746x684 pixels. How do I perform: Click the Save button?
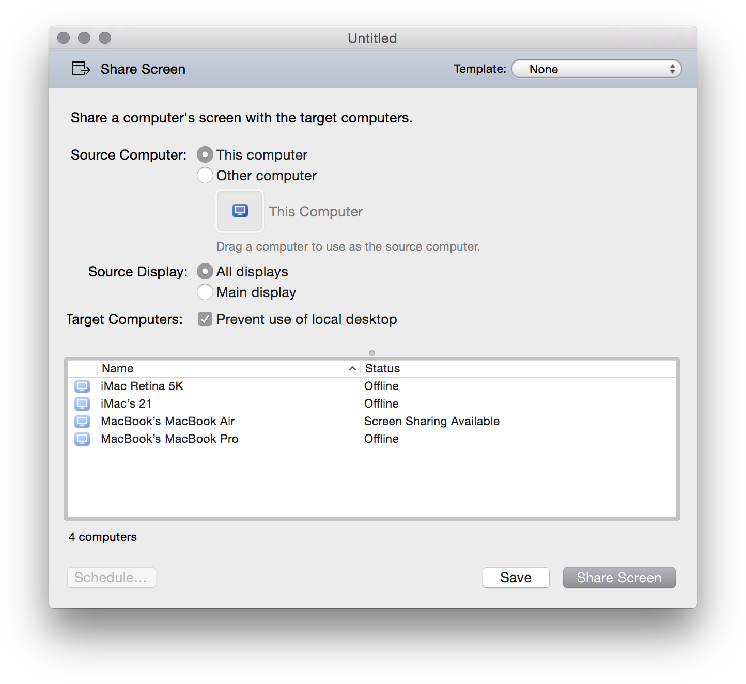(x=516, y=577)
